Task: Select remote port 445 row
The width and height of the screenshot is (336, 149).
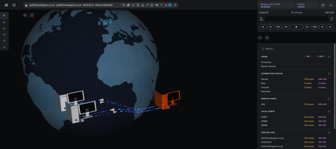Action: [295, 104]
